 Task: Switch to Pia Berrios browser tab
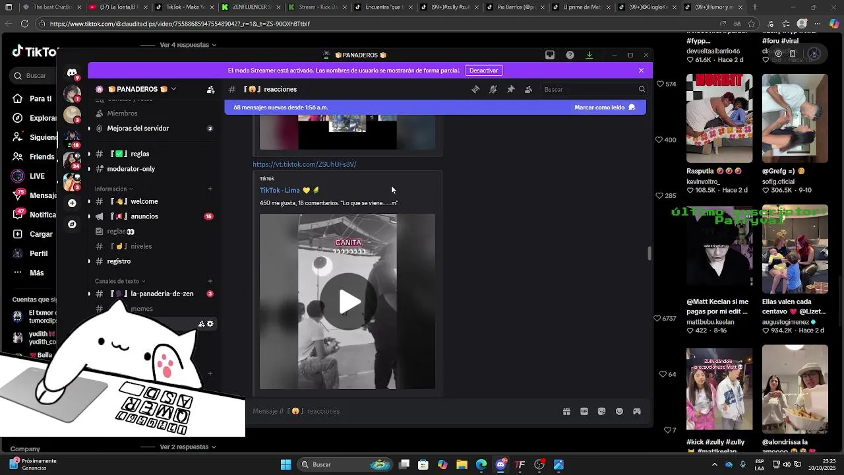pos(516,7)
